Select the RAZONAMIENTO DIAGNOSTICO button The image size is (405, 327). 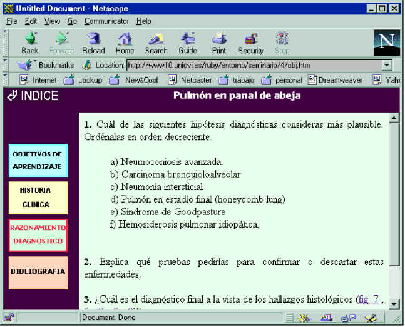coord(38,235)
